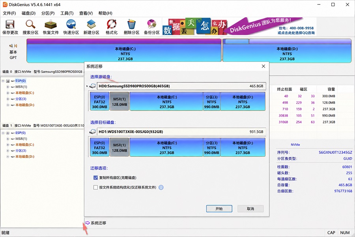The width and height of the screenshot is (355, 237).
Task: Open the Backup Partition (备份分区) tool
Action: pyautogui.click(x=152, y=27)
